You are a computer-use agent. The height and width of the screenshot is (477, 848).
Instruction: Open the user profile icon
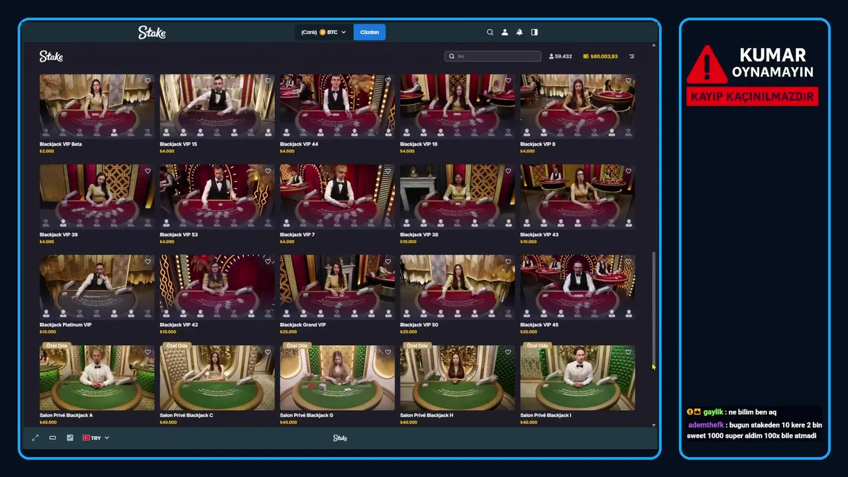[505, 32]
